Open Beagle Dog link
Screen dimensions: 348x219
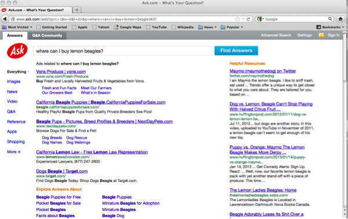pyautogui.click(x=113, y=216)
